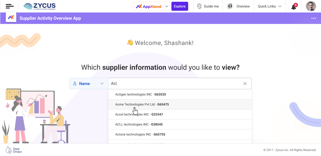This screenshot has width=321, height=156.
Task: Open the Name search-type dropdown
Action: (89, 83)
